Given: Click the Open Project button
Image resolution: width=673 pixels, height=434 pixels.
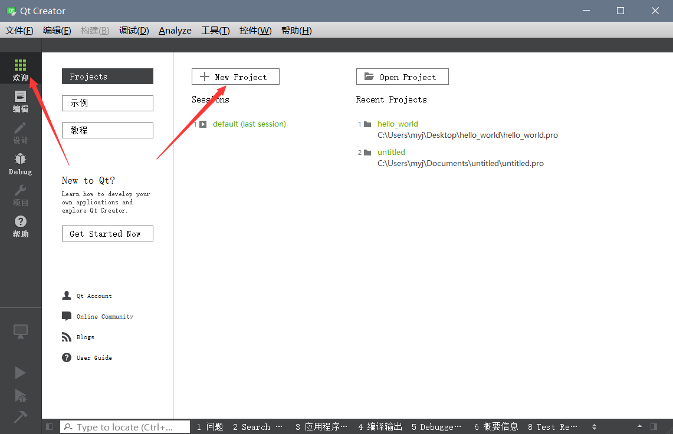Looking at the screenshot, I should 402,77.
